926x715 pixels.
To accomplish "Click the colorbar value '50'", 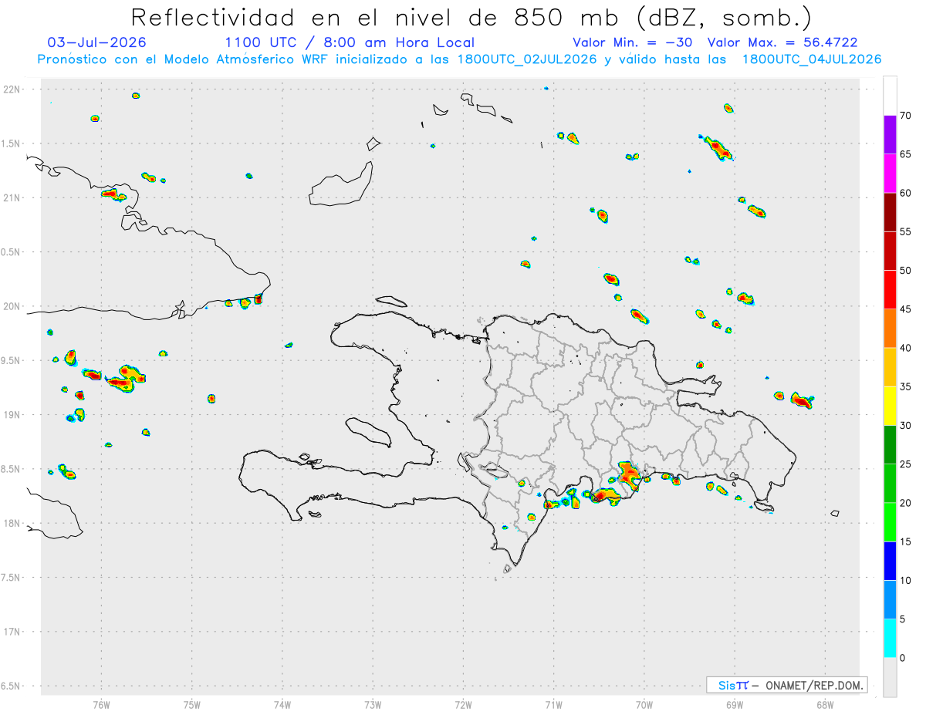I will [905, 271].
